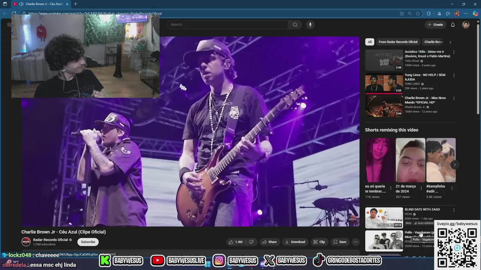Screen dimensions: 481x270
Task: Open the YouTube account avatar menu
Action: [466, 25]
